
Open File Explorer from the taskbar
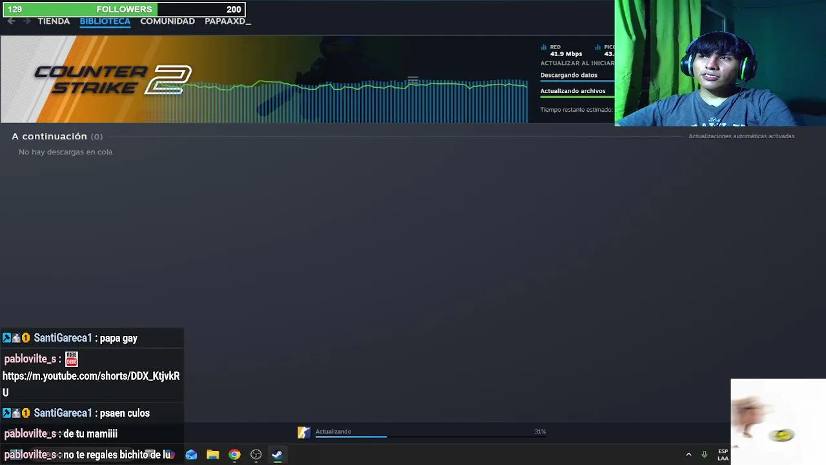pyautogui.click(x=213, y=455)
